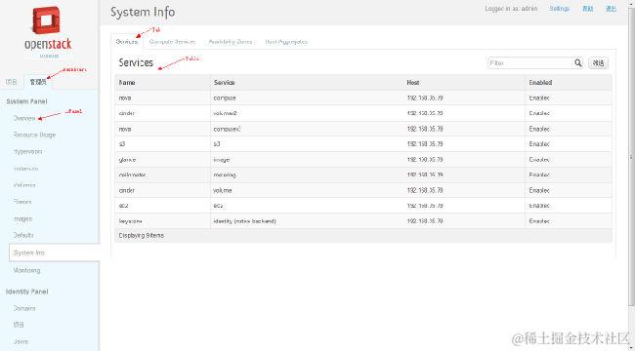This screenshot has height=351, width=635.
Task: Go to Resource Usage panel
Action: pyautogui.click(x=34, y=135)
